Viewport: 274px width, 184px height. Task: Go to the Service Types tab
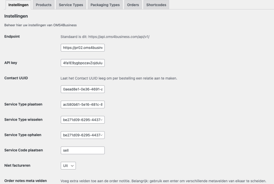[71, 5]
